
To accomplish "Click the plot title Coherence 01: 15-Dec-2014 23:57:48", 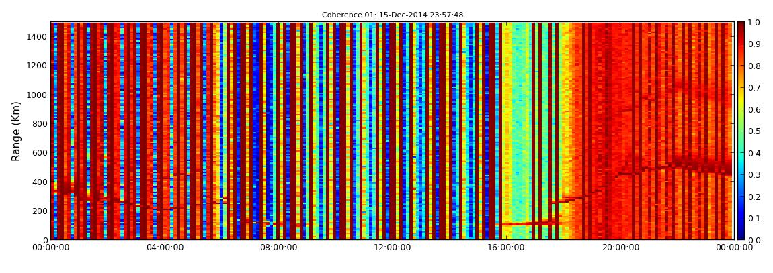I will click(393, 15).
